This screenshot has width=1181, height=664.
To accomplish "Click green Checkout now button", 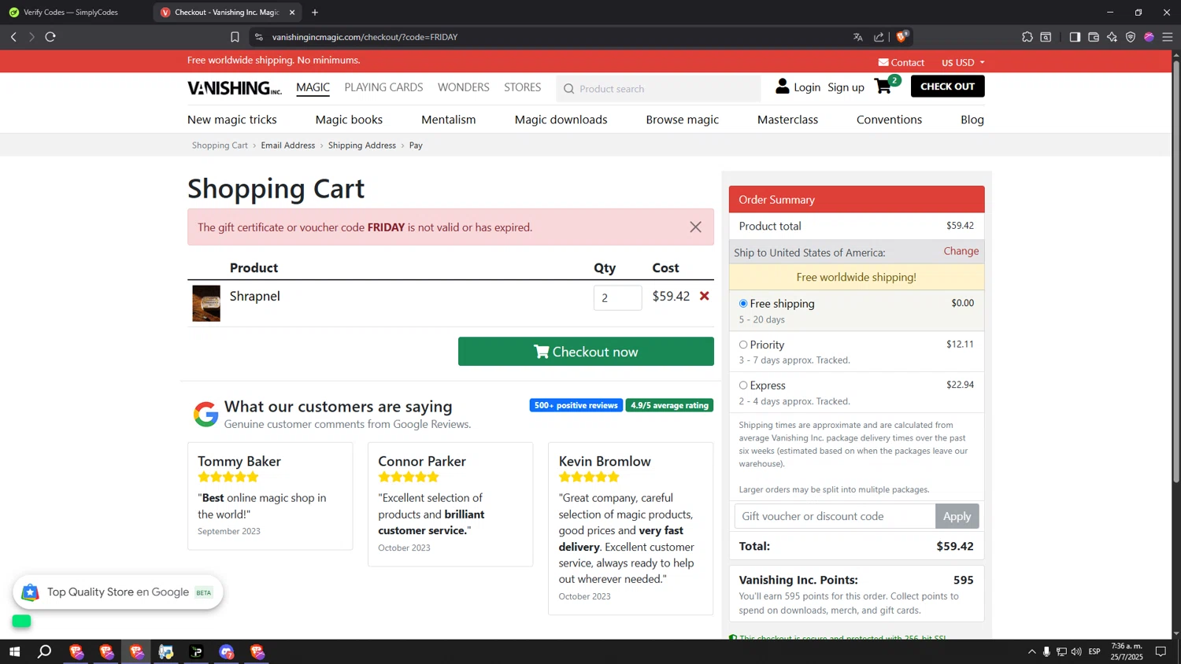I will (x=586, y=352).
